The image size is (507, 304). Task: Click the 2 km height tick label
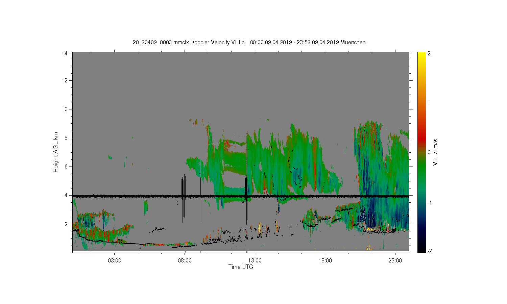click(66, 224)
